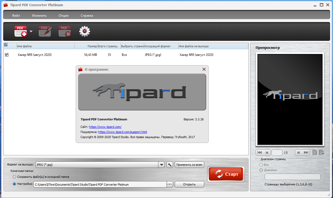Viewport: 333px width, 198px height.
Task: Click the Tipard logo banner in the About dialog
Action: tap(142, 92)
